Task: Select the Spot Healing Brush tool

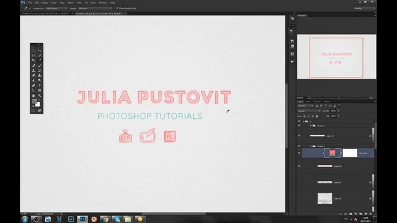Action: click(33, 66)
